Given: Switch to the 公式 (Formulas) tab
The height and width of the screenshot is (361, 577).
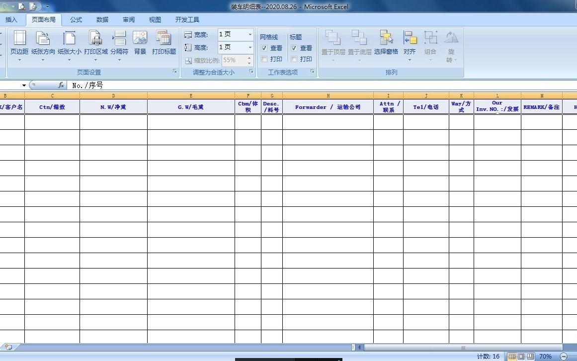Looking at the screenshot, I should [76, 19].
